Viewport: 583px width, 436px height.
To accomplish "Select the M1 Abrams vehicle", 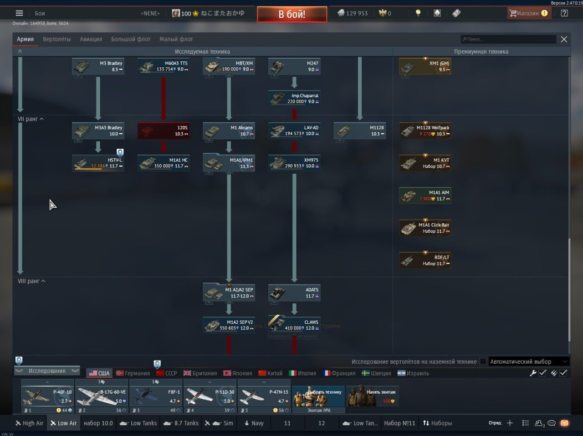I will [229, 131].
